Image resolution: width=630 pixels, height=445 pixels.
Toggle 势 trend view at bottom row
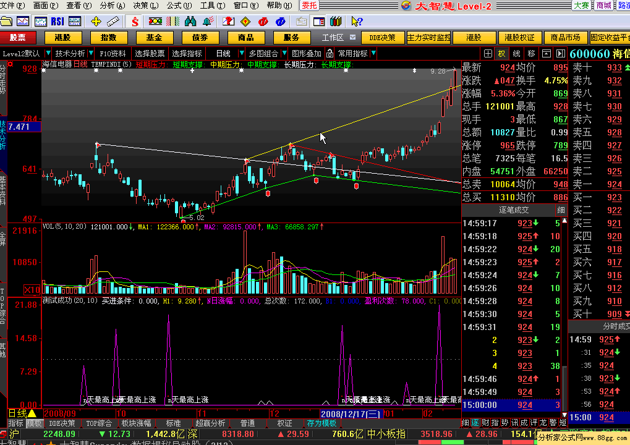504,423
